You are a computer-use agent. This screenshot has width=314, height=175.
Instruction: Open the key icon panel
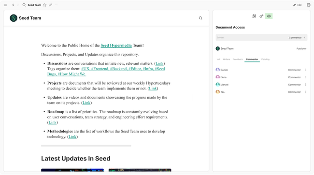261,16
